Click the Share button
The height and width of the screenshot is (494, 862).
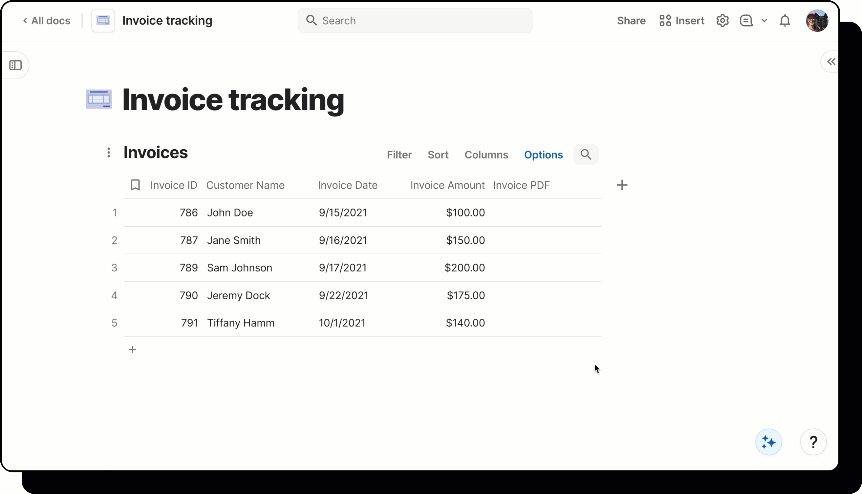click(631, 21)
